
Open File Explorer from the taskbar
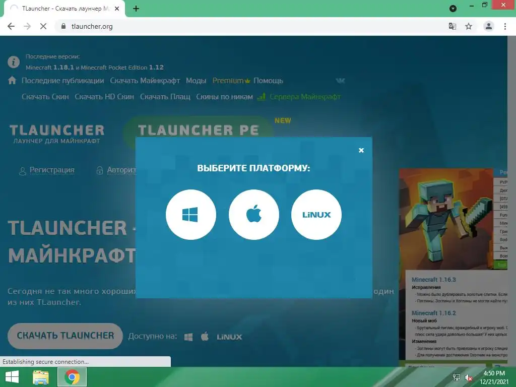point(41,377)
